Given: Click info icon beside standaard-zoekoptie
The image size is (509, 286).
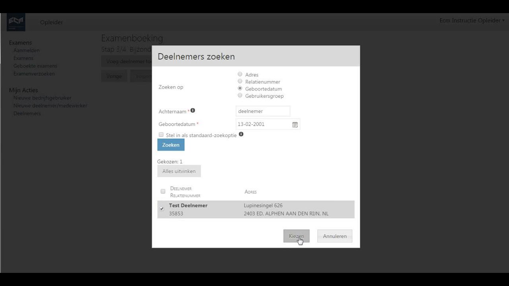Looking at the screenshot, I should (x=241, y=134).
